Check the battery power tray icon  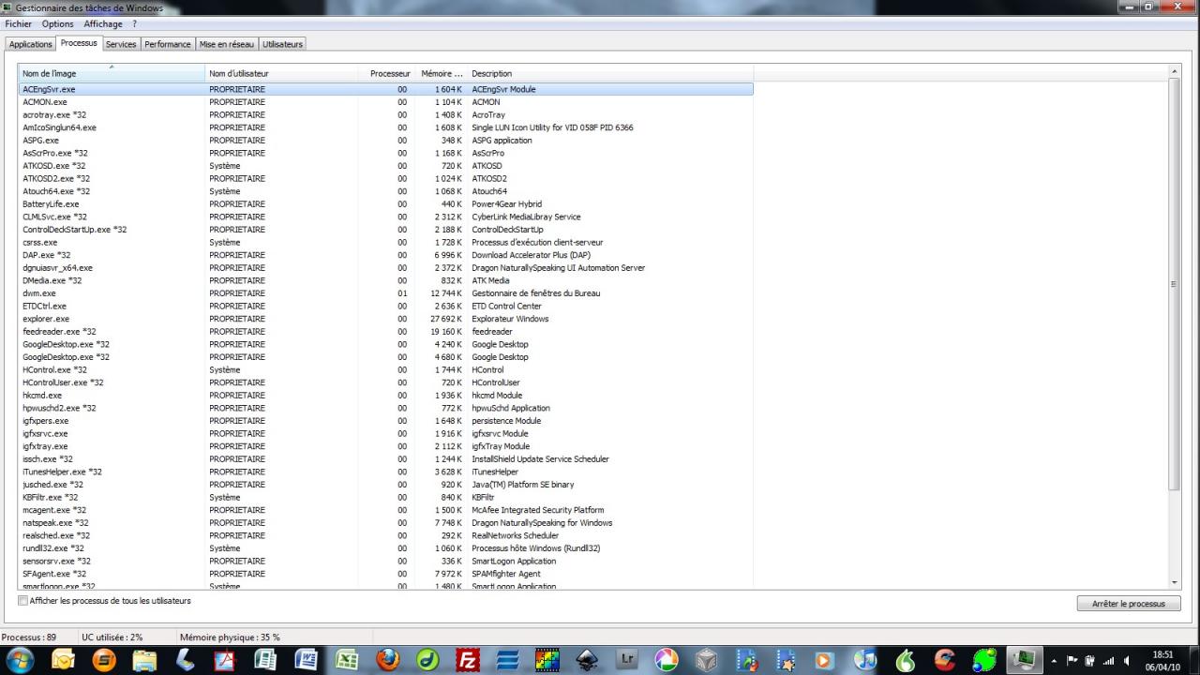1091,660
